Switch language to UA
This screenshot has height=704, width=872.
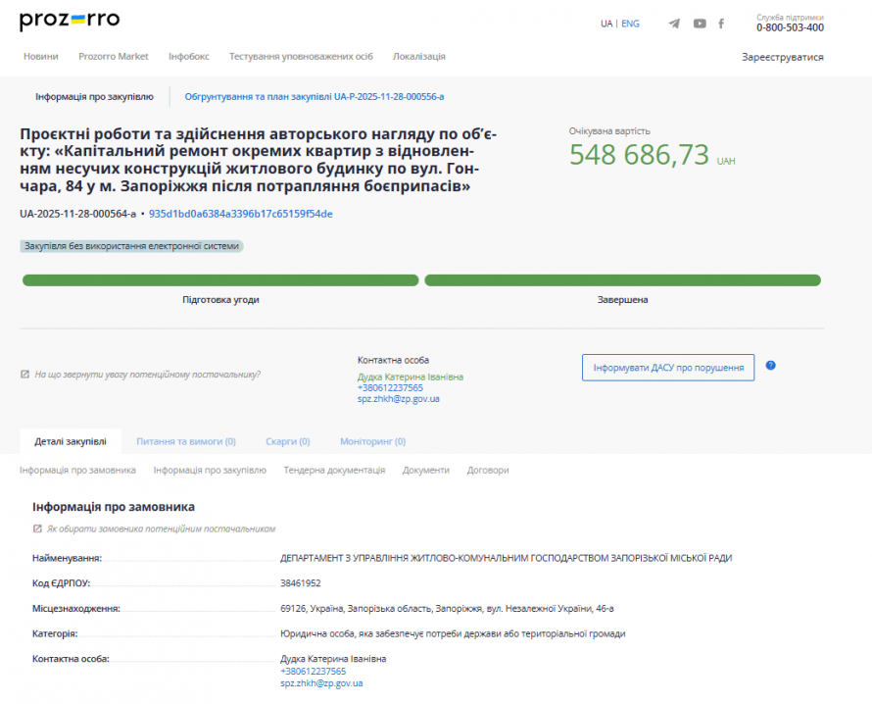click(x=606, y=24)
